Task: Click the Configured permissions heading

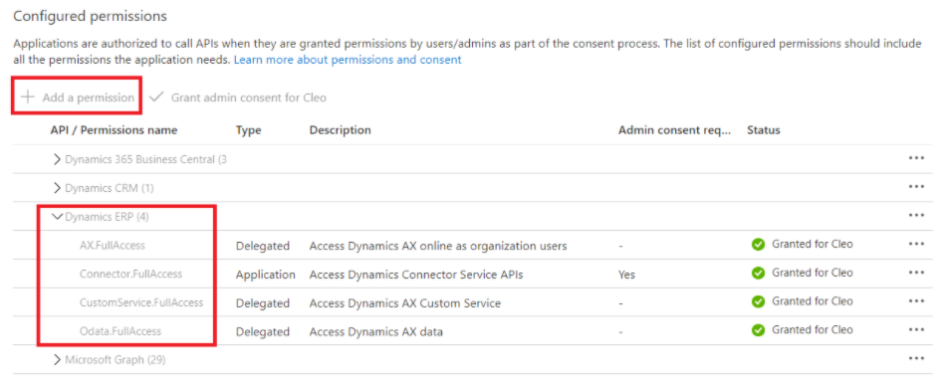Action: coord(91,16)
